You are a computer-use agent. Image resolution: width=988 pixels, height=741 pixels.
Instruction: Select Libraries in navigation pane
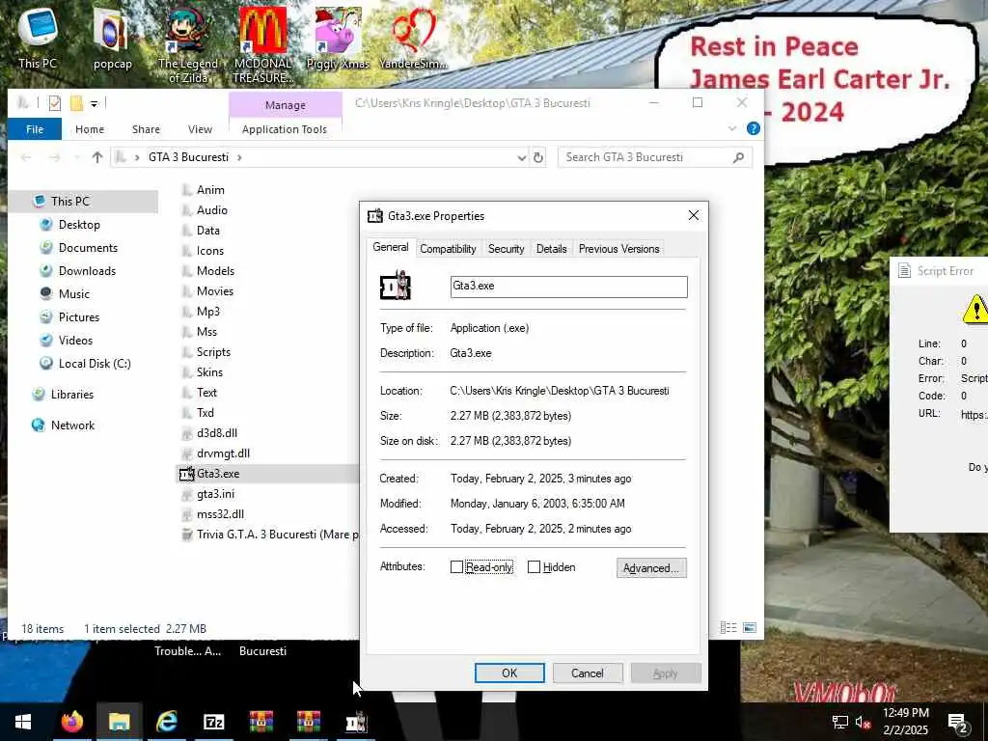(71, 395)
